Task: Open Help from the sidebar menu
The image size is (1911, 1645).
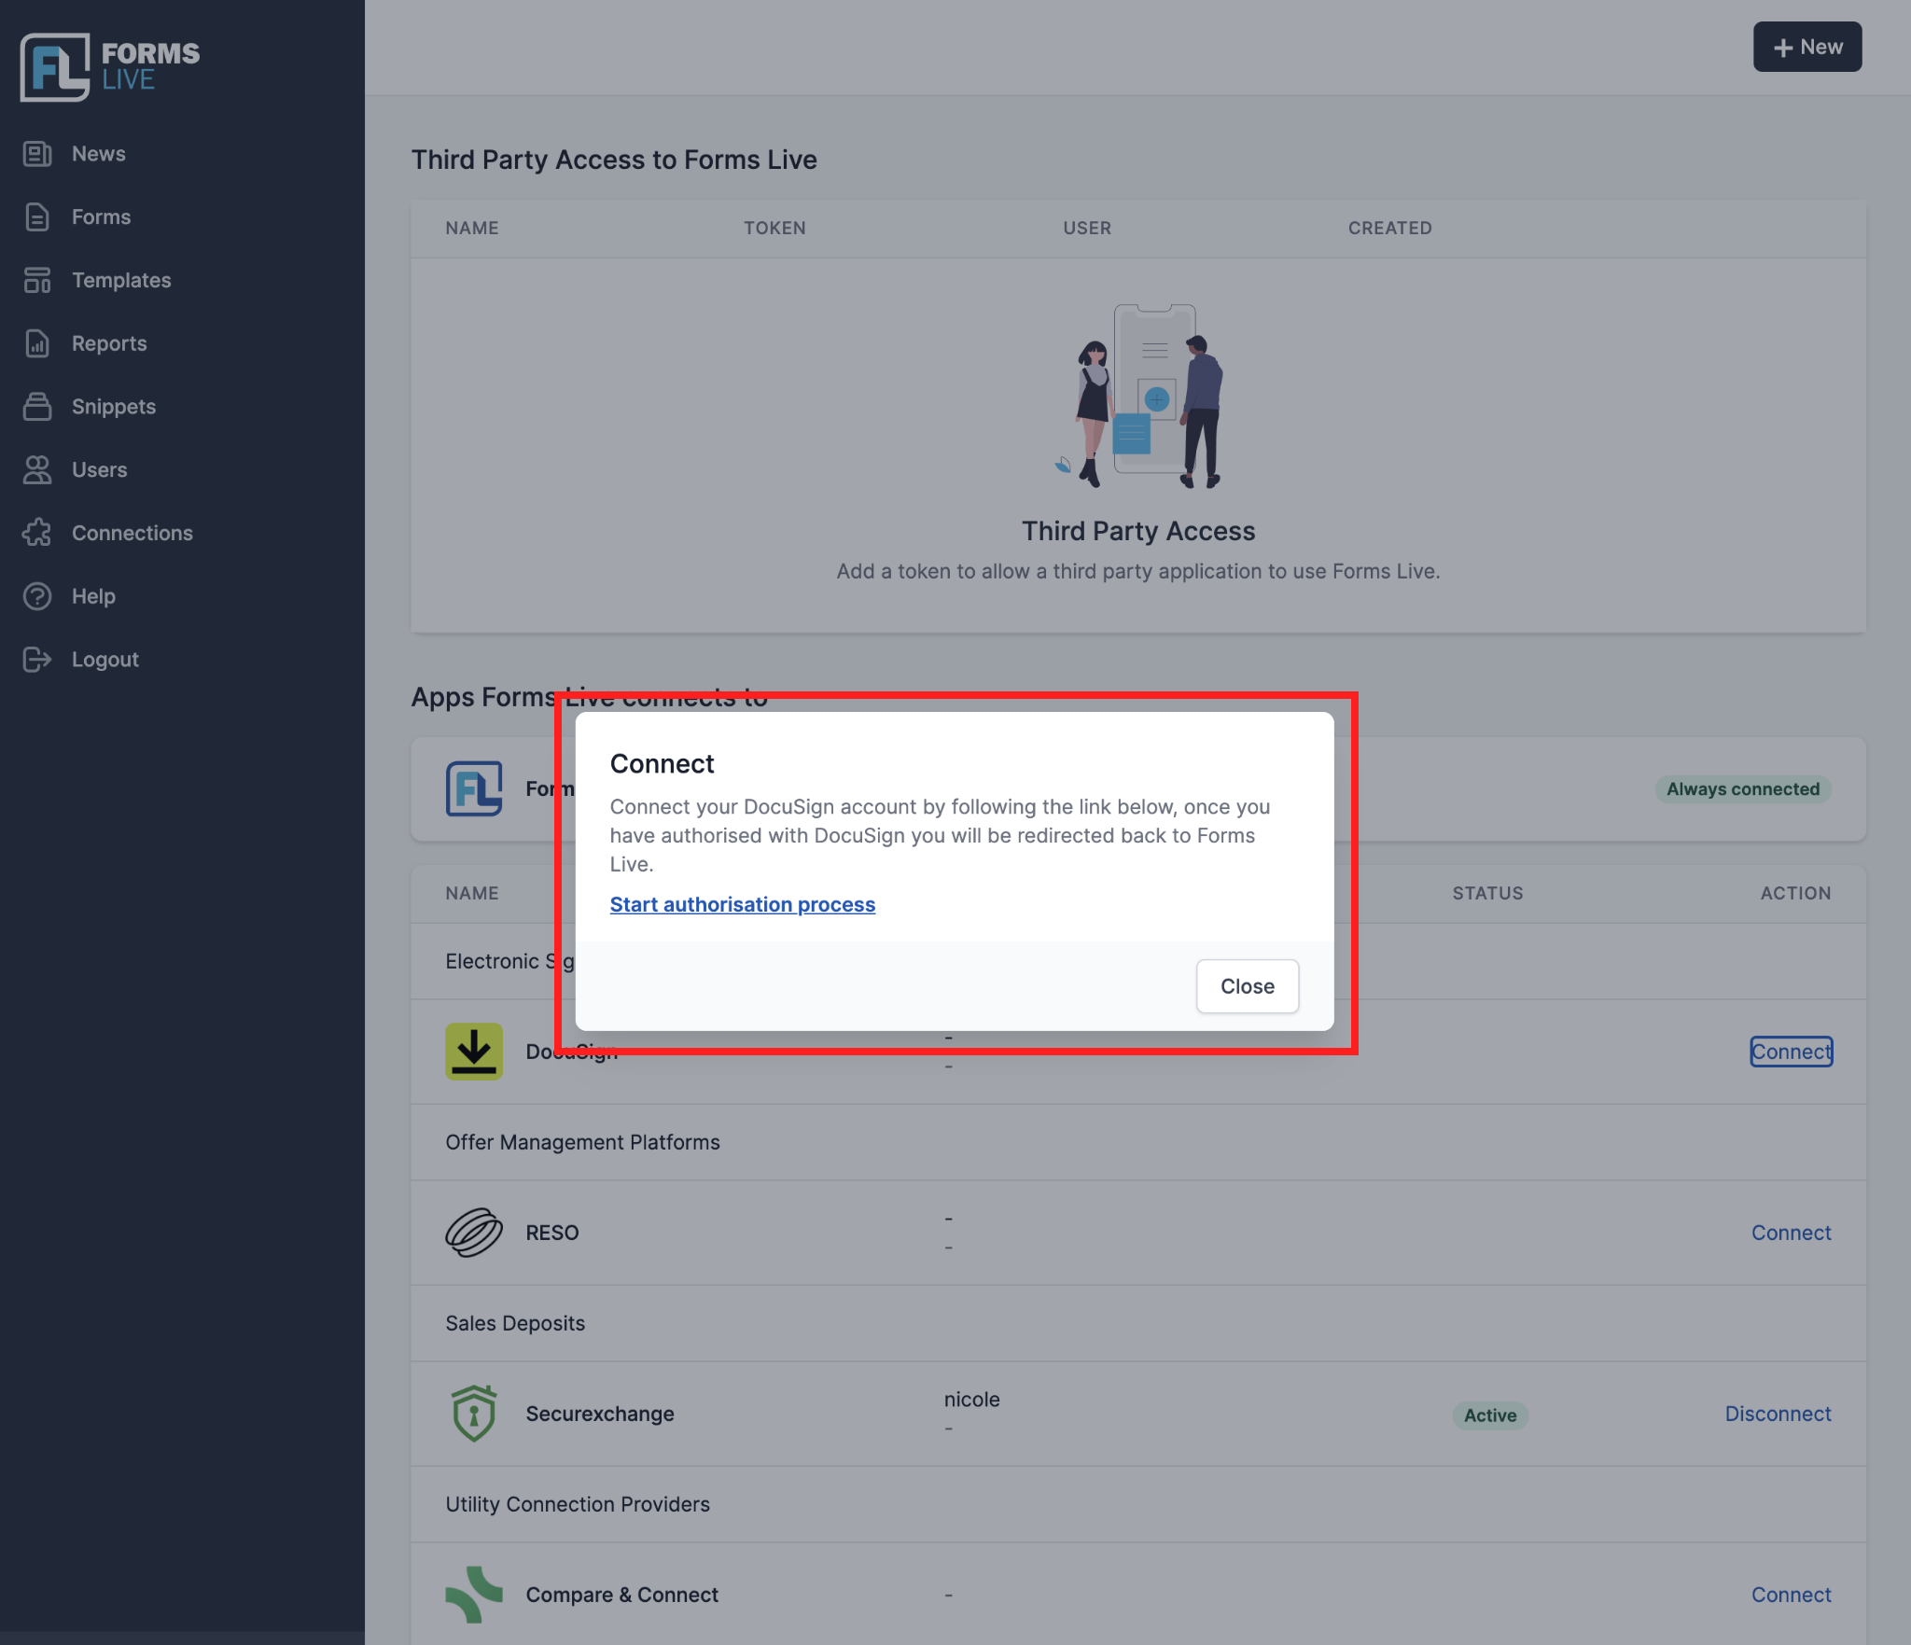Action: 93,596
